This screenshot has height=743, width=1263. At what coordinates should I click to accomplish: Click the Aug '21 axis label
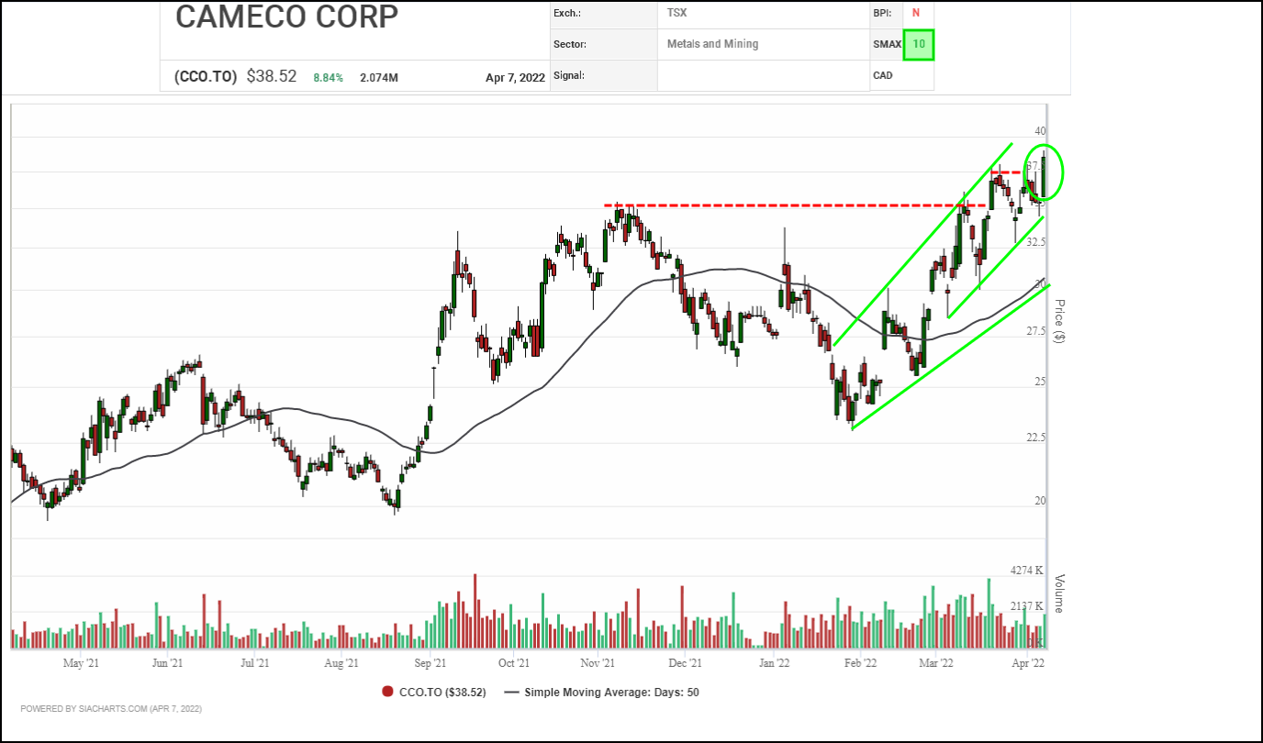340,662
